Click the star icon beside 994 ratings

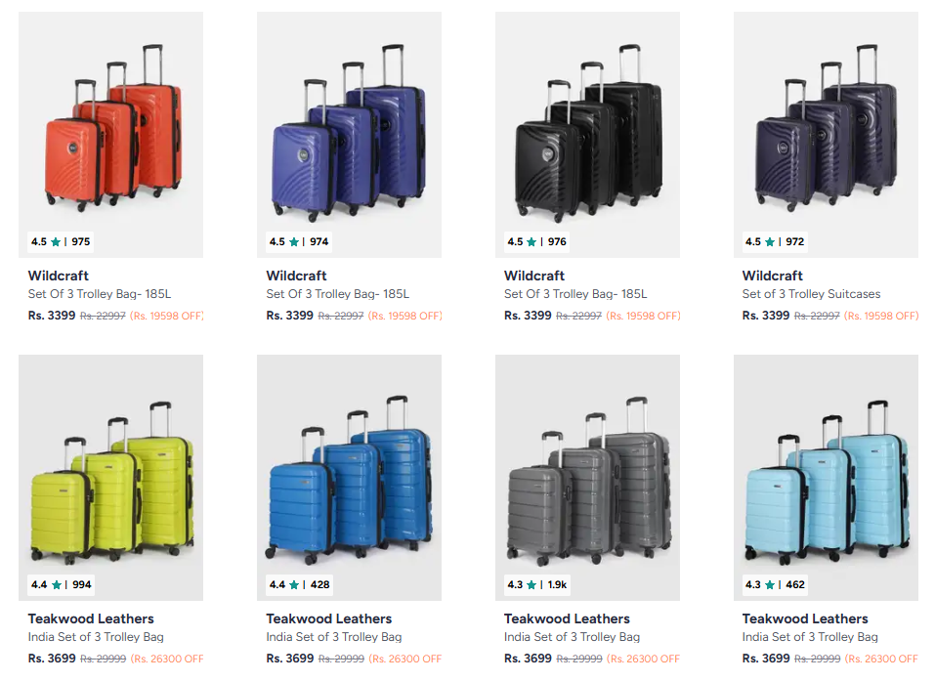56,585
